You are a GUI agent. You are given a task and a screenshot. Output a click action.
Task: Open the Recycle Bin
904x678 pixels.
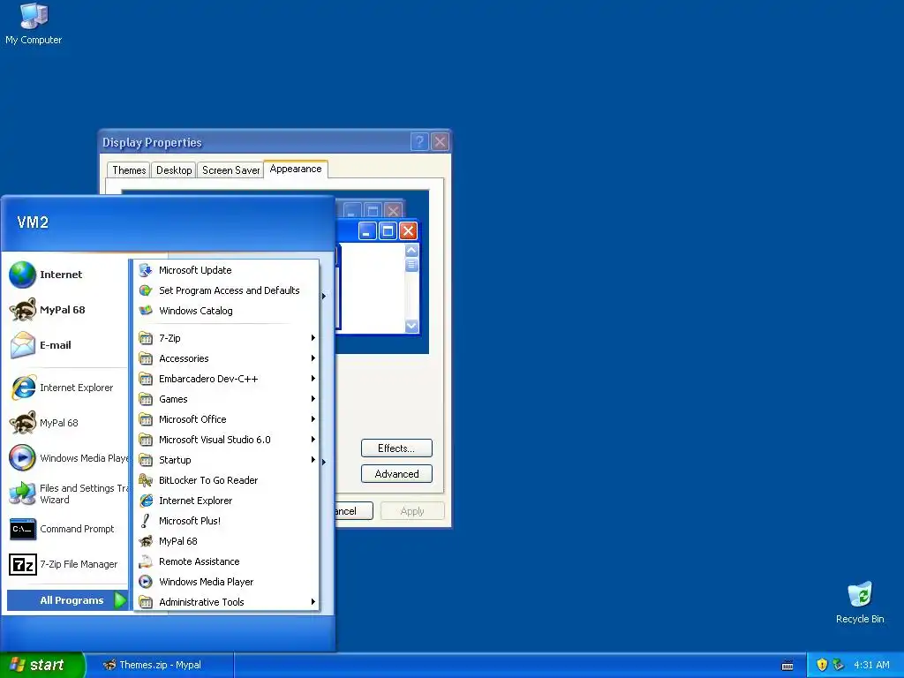pos(860,603)
